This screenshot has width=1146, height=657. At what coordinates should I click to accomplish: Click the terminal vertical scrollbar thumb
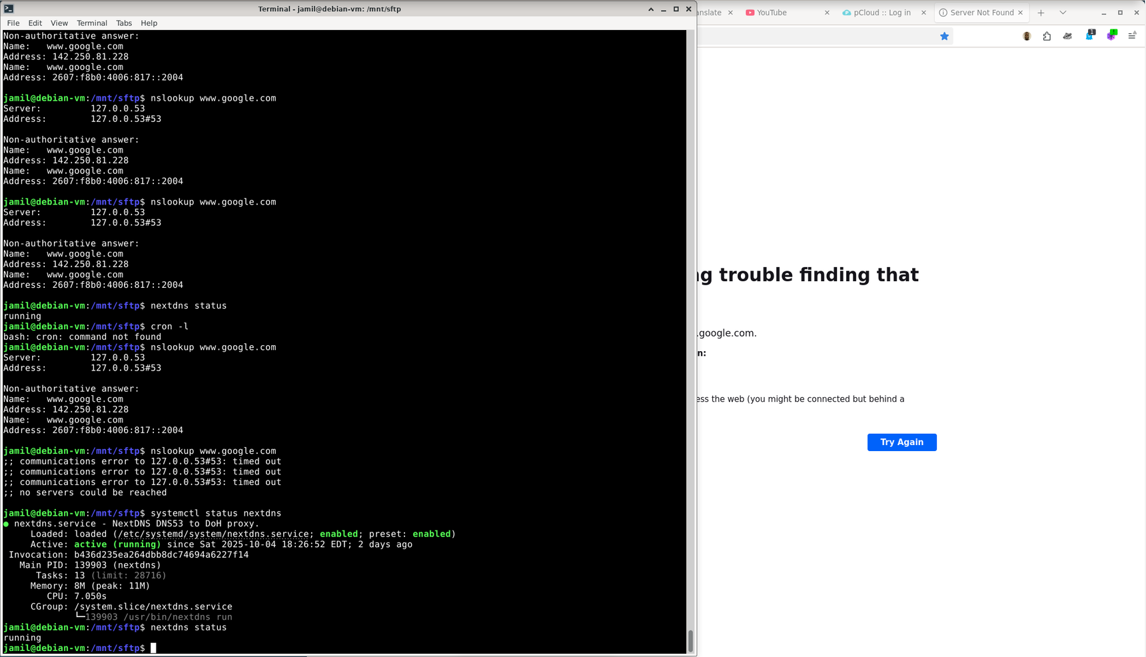click(x=690, y=641)
